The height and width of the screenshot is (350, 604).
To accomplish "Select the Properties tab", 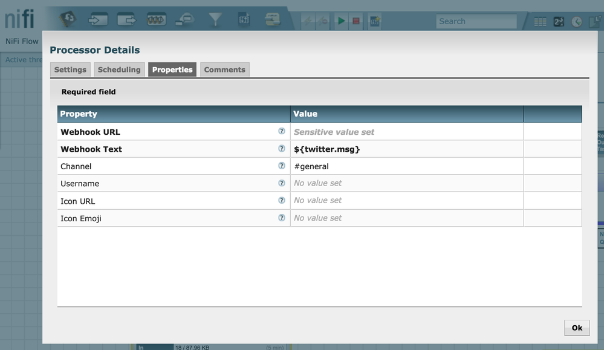I will coord(172,70).
